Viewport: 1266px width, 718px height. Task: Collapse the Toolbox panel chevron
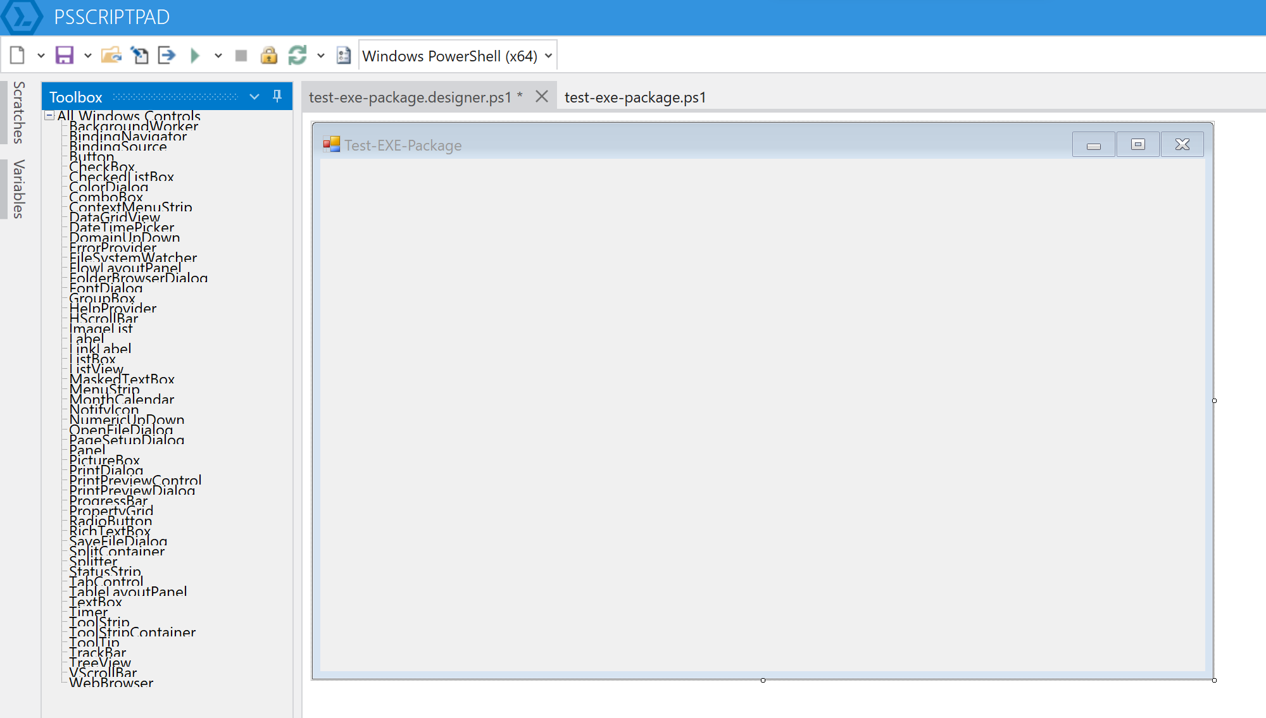(254, 96)
